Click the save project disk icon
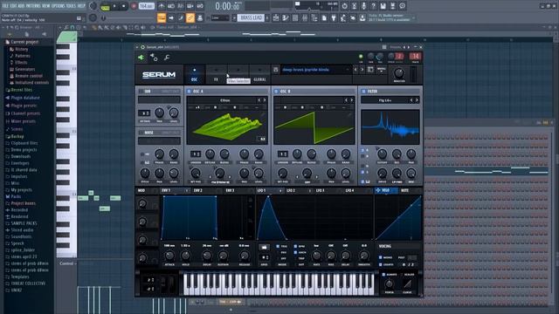Image resolution: width=559 pixels, height=314 pixels. (x=383, y=6)
